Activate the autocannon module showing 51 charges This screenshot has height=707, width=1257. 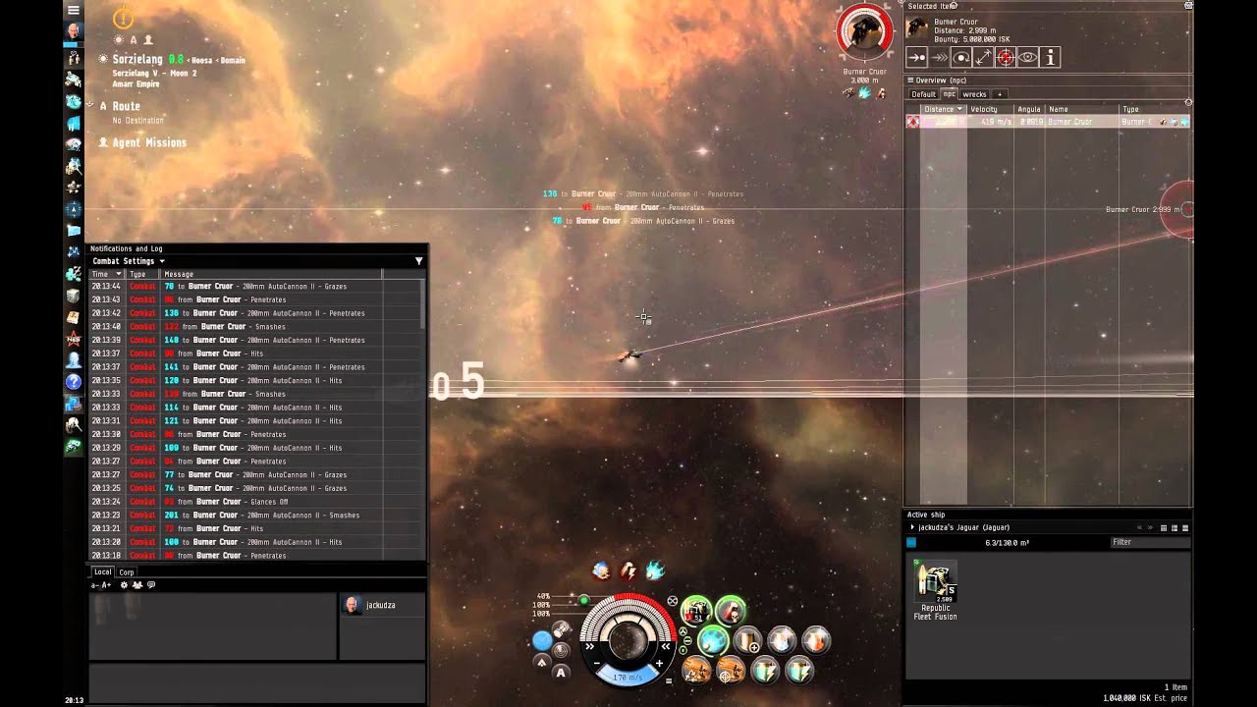[695, 612]
